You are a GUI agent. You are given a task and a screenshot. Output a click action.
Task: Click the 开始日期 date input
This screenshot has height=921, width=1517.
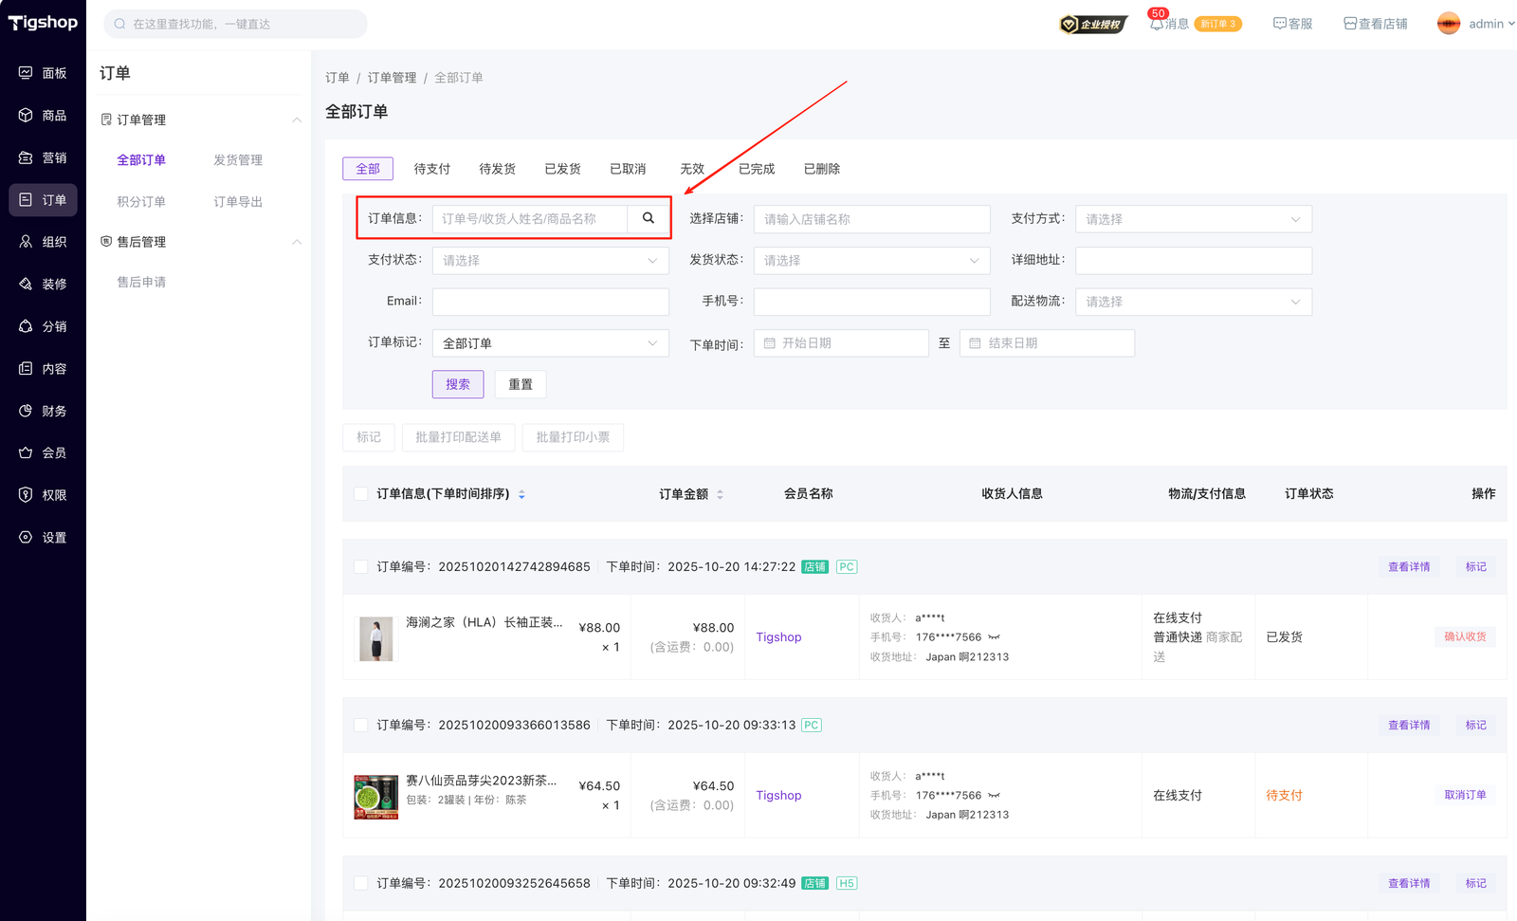(x=841, y=343)
